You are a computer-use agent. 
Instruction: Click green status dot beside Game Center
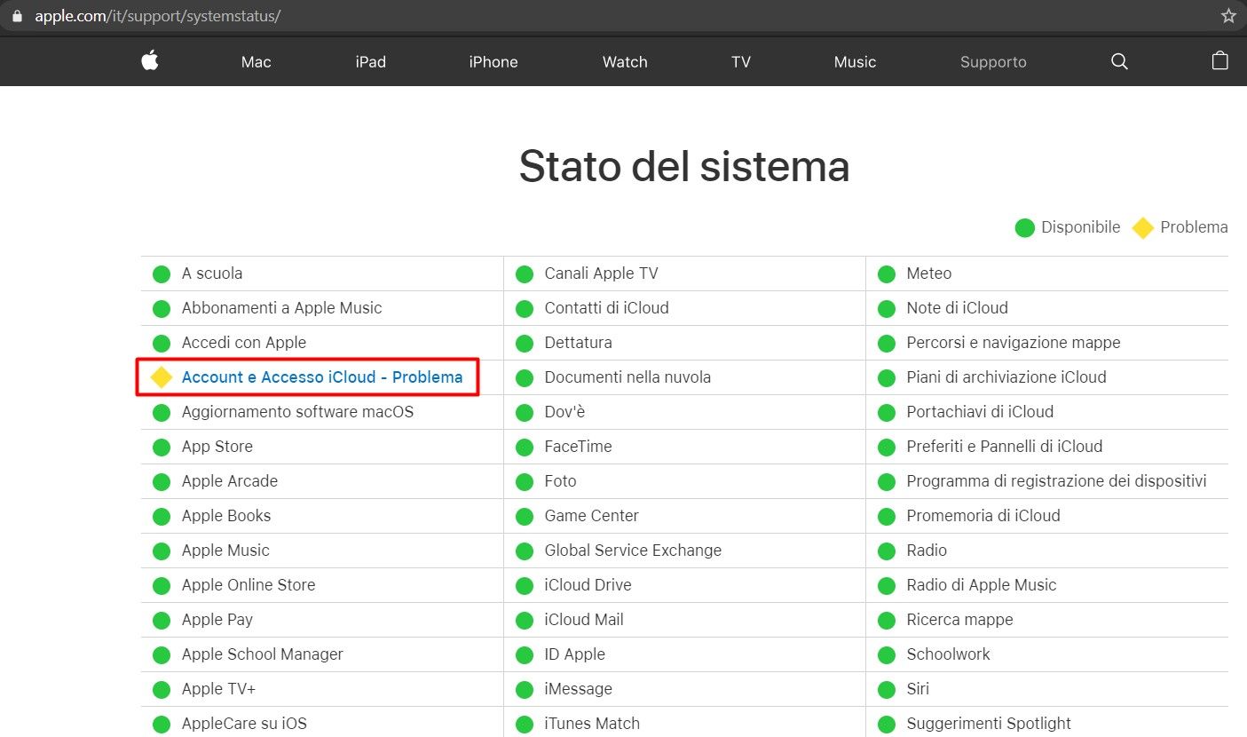(x=524, y=516)
